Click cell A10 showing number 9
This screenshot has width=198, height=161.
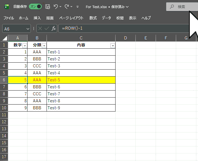[x=18, y=108]
